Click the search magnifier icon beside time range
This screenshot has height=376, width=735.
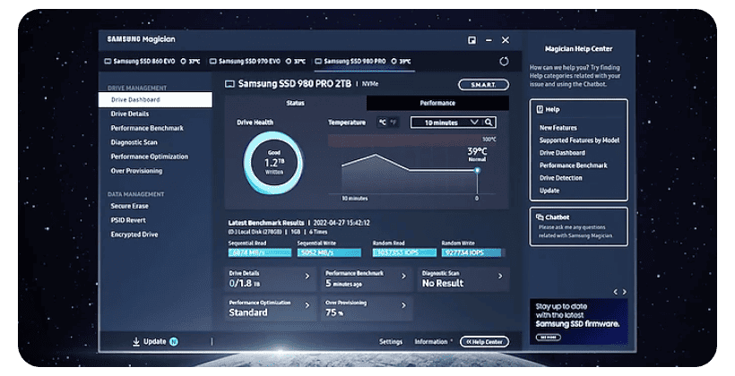coord(489,123)
